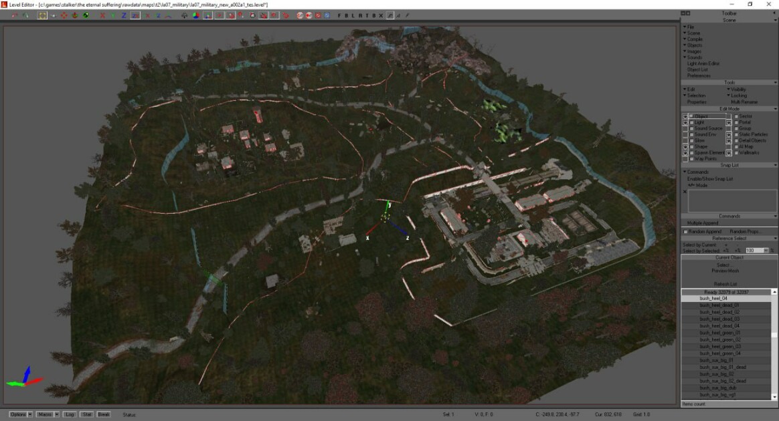The width and height of the screenshot is (779, 421).
Task: Activate the Select tool icon
Action: click(x=43, y=15)
